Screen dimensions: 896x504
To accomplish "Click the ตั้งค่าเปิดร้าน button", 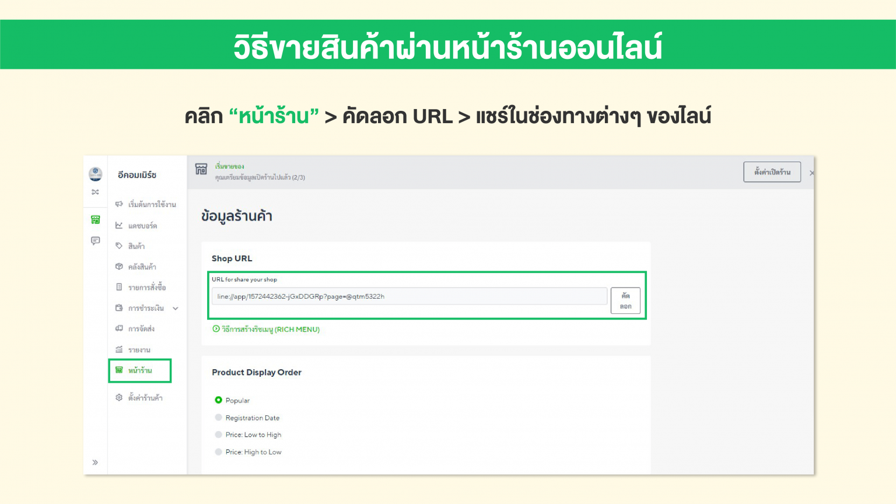I will click(x=772, y=172).
